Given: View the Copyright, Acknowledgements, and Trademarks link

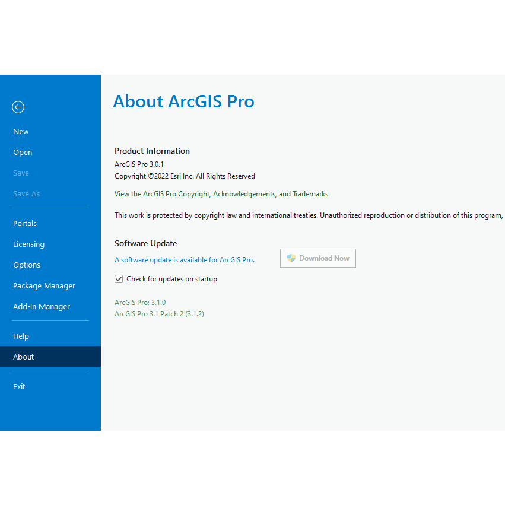Looking at the screenshot, I should [221, 194].
